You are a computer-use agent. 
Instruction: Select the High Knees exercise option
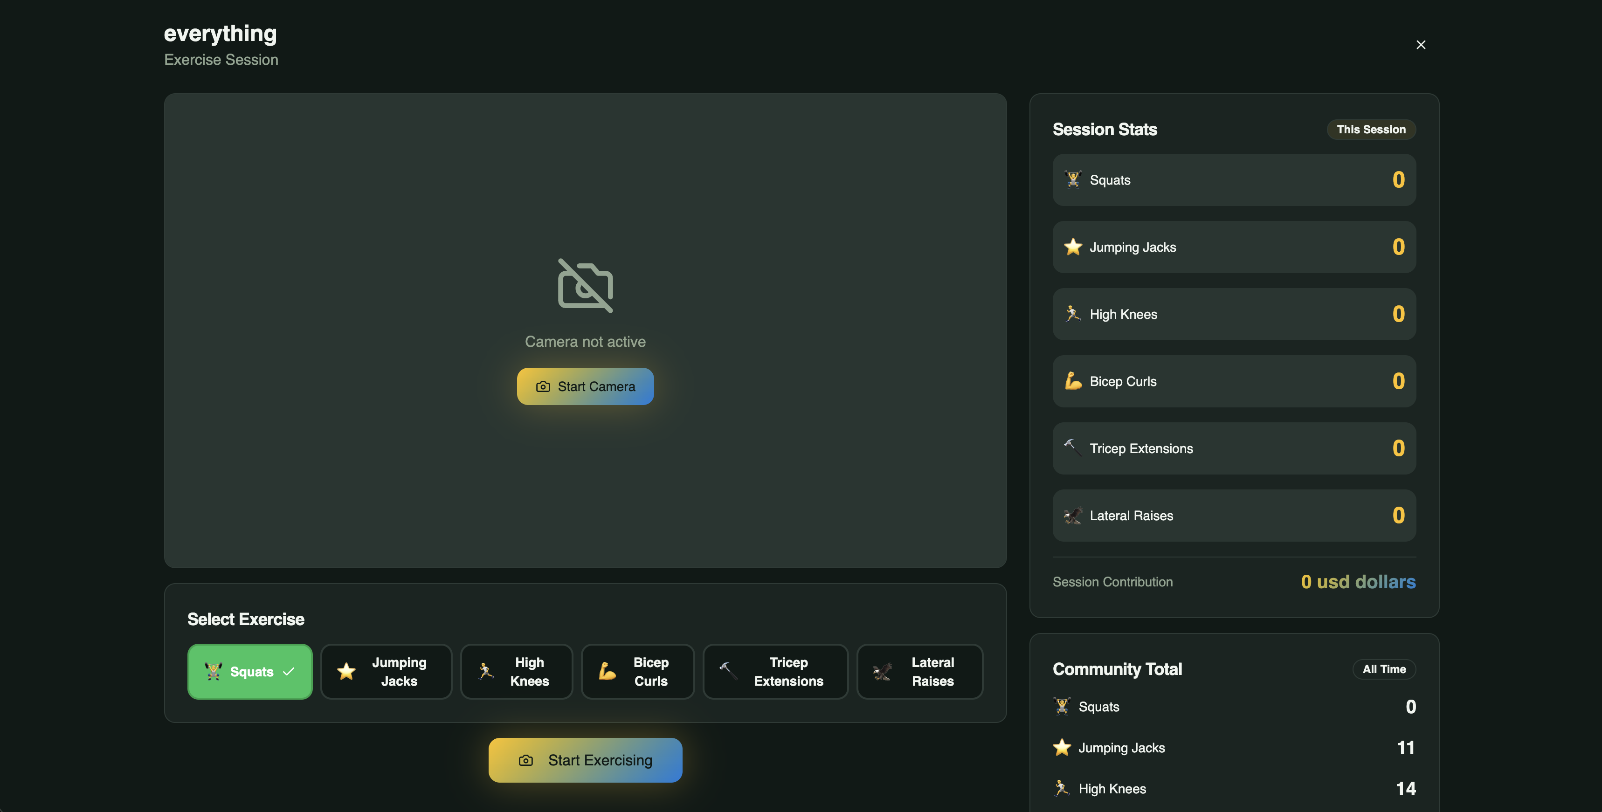[x=516, y=672]
